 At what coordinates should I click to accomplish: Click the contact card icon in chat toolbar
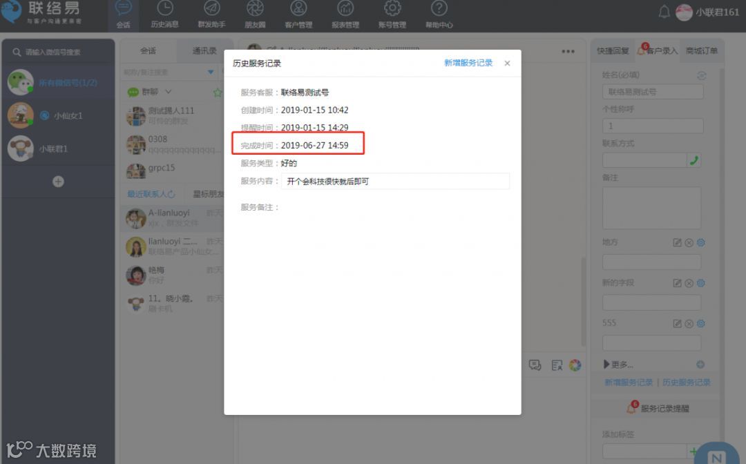click(557, 365)
